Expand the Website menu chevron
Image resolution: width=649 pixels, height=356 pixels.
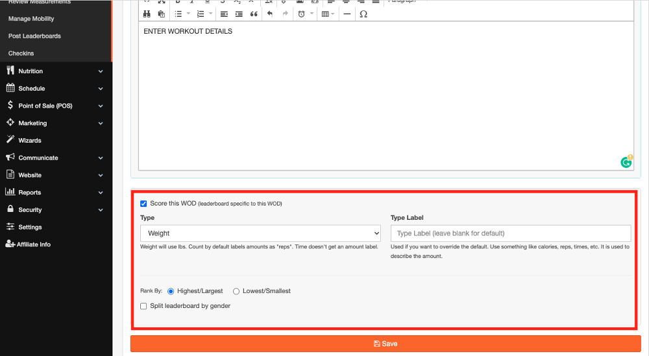[x=101, y=176]
